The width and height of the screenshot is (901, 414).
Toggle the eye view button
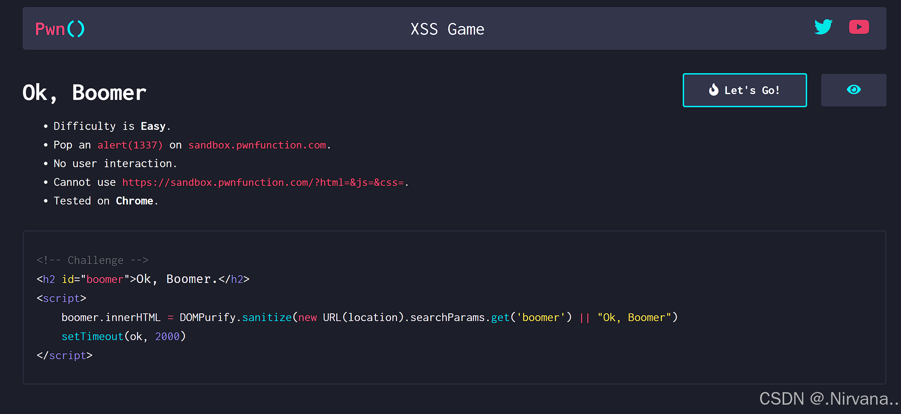tap(854, 90)
